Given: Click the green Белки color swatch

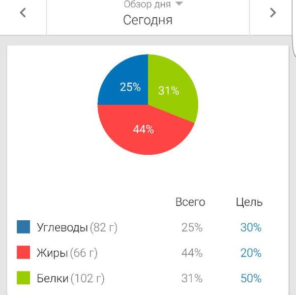Looking at the screenshot, I should click(24, 278).
